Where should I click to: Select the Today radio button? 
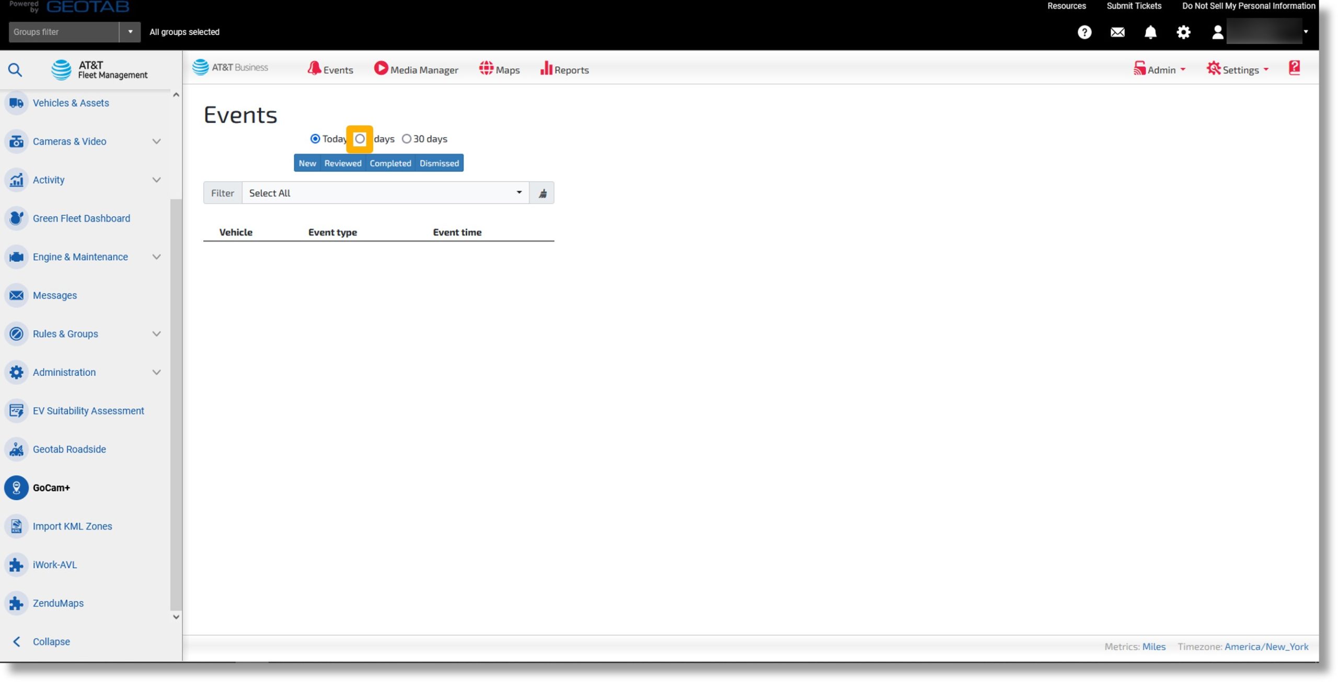point(315,138)
